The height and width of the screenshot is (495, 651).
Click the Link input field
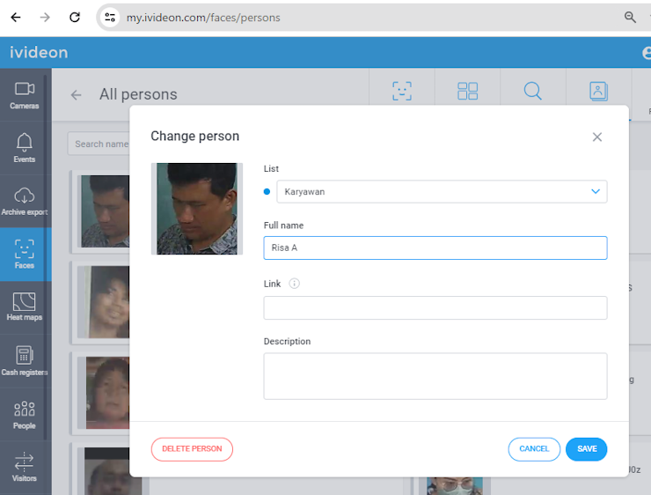(x=435, y=307)
